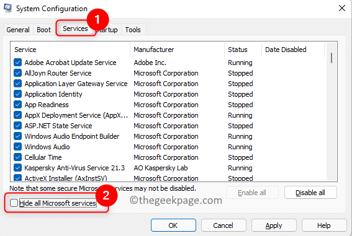Select Application Layer Gateway Service name text
The height and width of the screenshot is (236, 352).
pyautogui.click(x=76, y=84)
